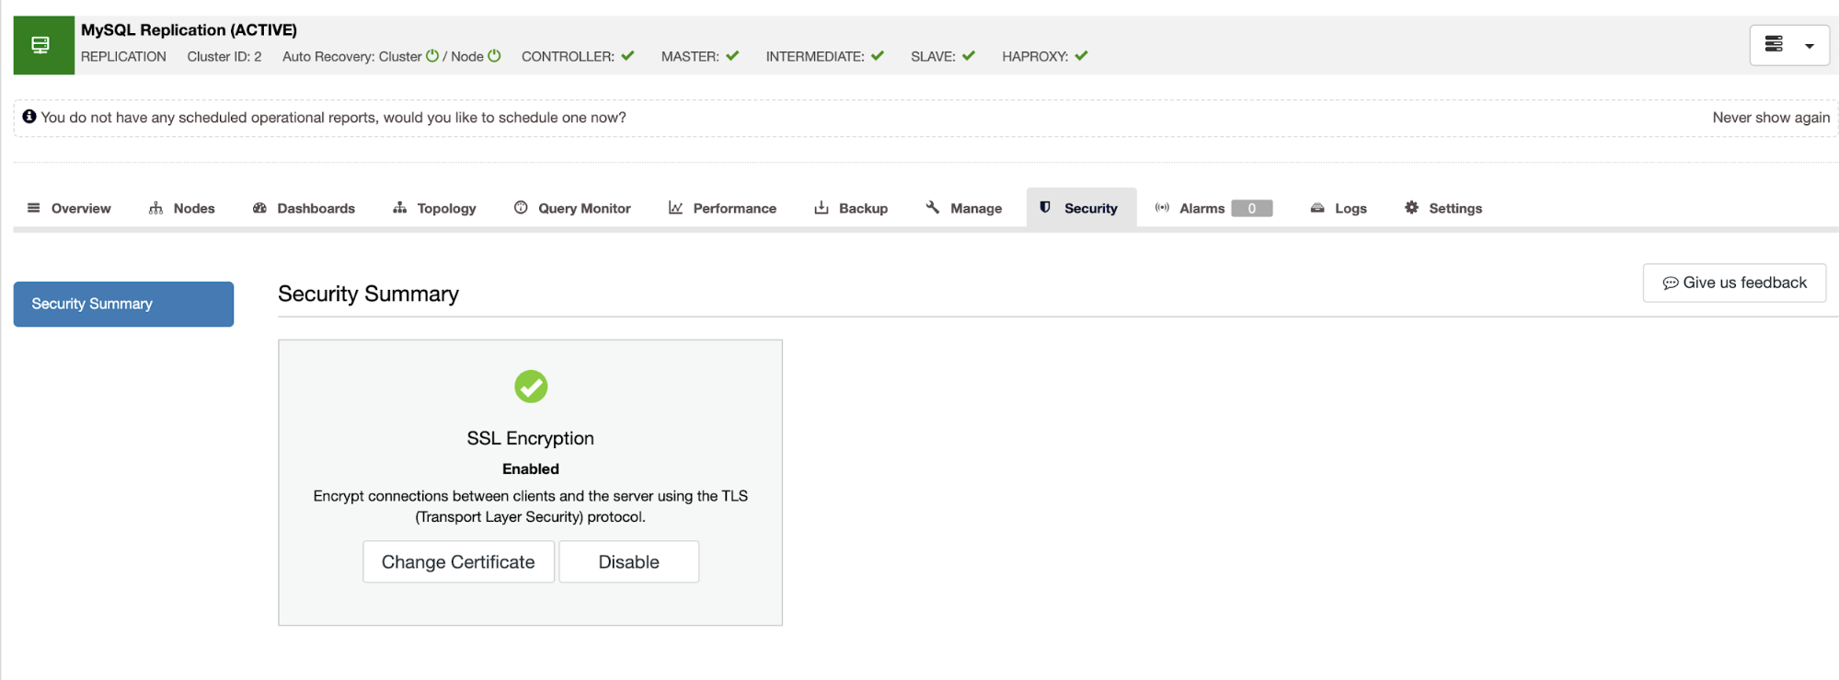Image resolution: width=1839 pixels, height=680 pixels.
Task: Open the Logs tab
Action: pos(1339,208)
